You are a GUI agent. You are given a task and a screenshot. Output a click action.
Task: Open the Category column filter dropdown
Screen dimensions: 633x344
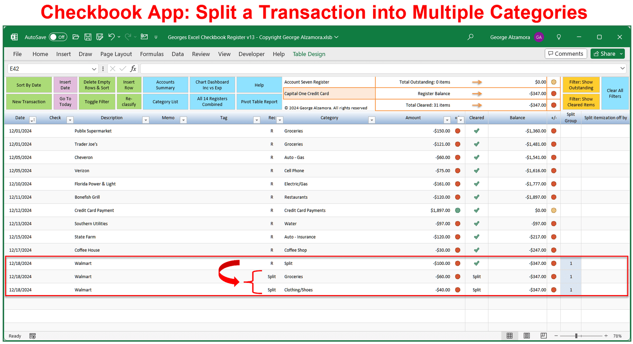(372, 119)
